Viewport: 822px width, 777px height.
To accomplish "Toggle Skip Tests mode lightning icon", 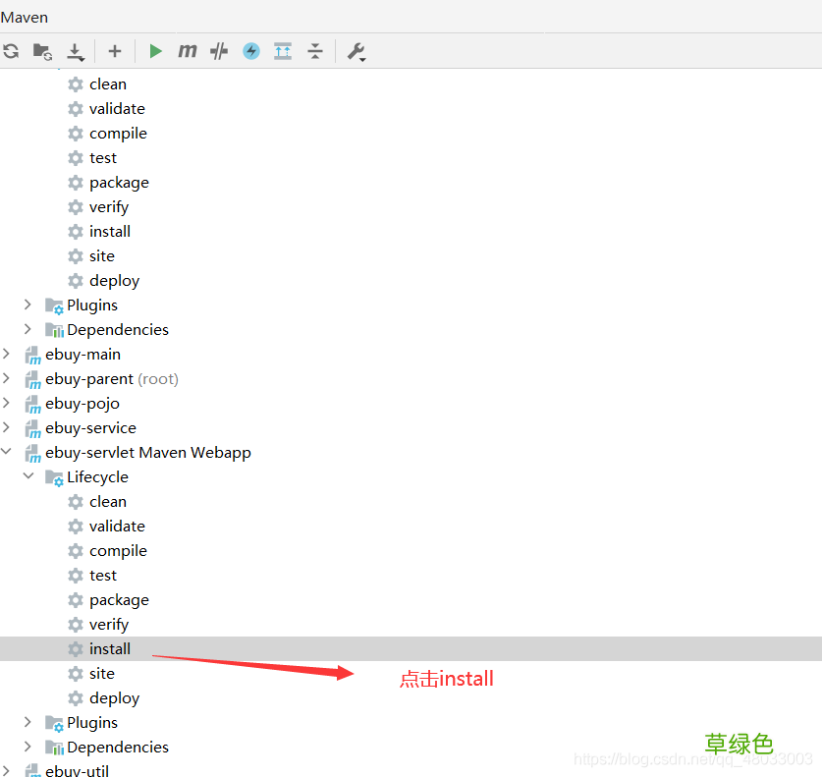I will [251, 51].
